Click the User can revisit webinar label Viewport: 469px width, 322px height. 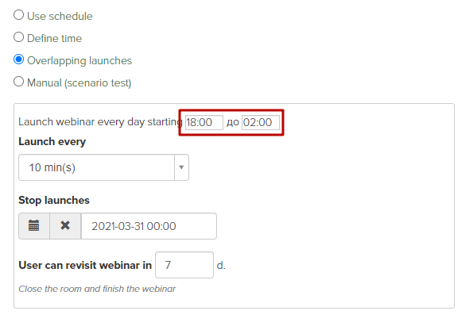pyautogui.click(x=85, y=265)
